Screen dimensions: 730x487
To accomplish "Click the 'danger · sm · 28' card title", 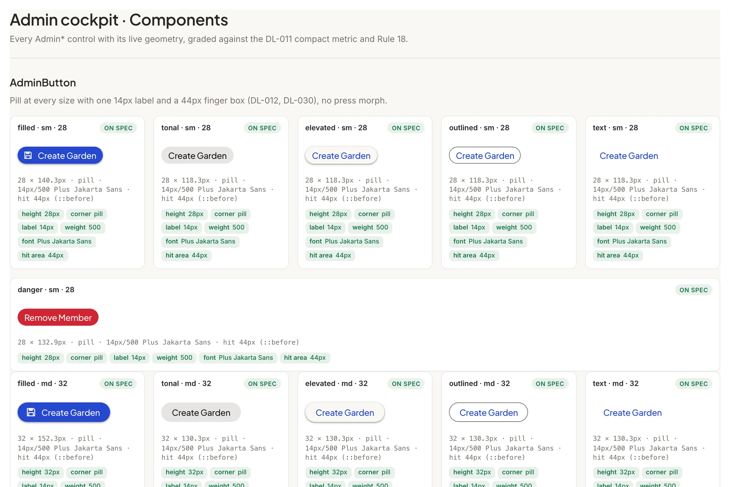I will tap(46, 290).
